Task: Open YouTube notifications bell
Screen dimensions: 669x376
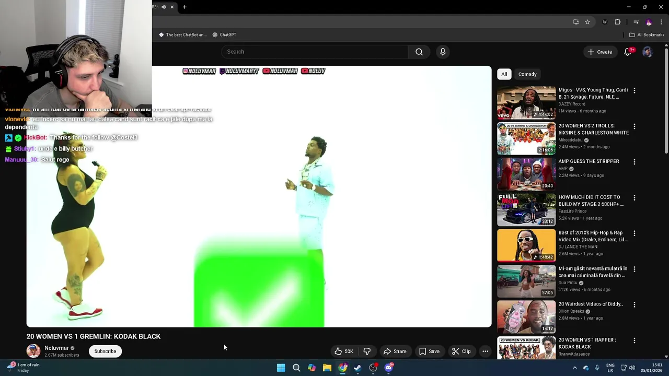Action: (628, 52)
